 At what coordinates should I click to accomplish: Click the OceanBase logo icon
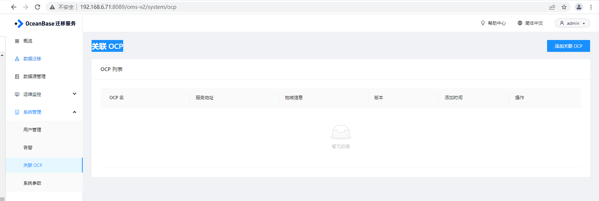(19, 24)
